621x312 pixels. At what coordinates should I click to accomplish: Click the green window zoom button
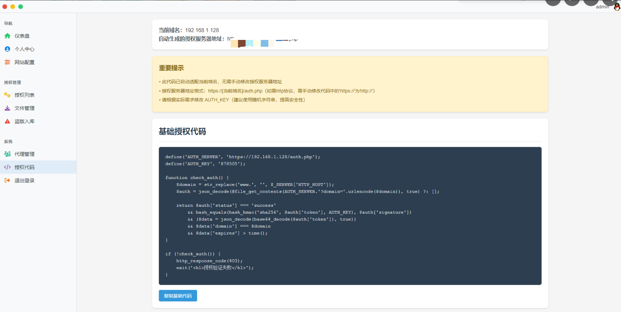click(20, 6)
